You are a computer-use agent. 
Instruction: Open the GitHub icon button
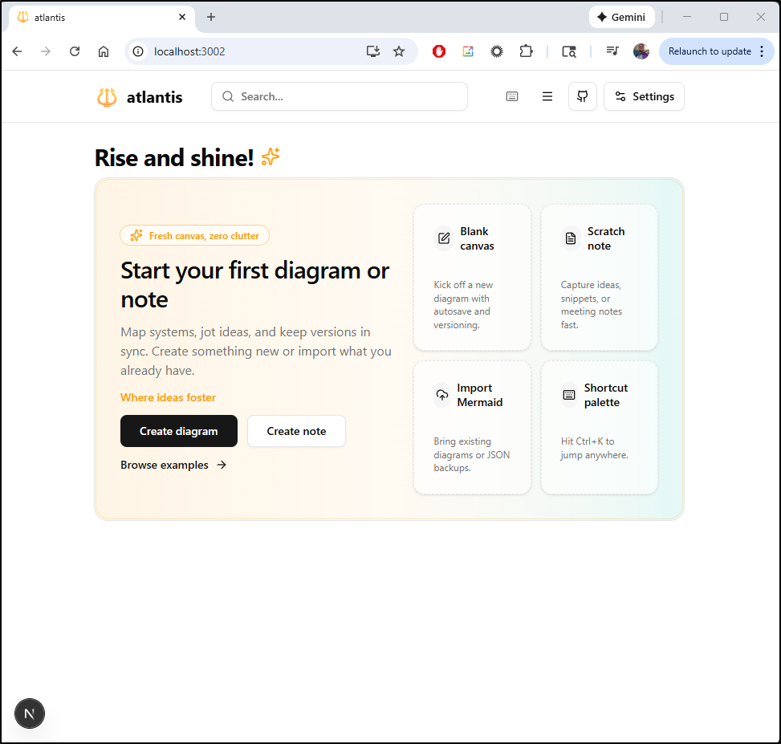tap(583, 96)
